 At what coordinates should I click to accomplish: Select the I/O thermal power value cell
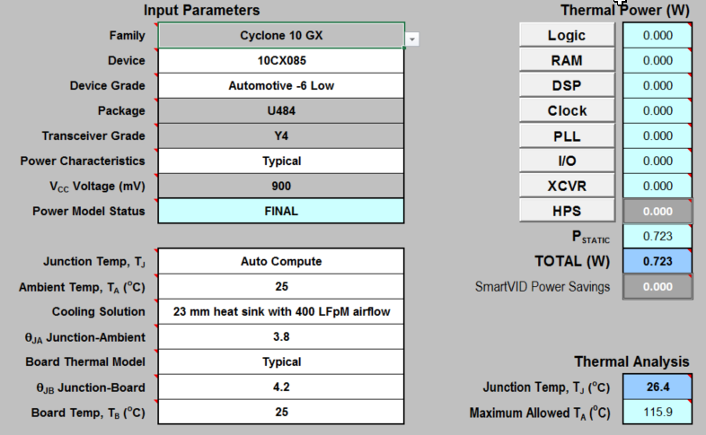(x=657, y=161)
